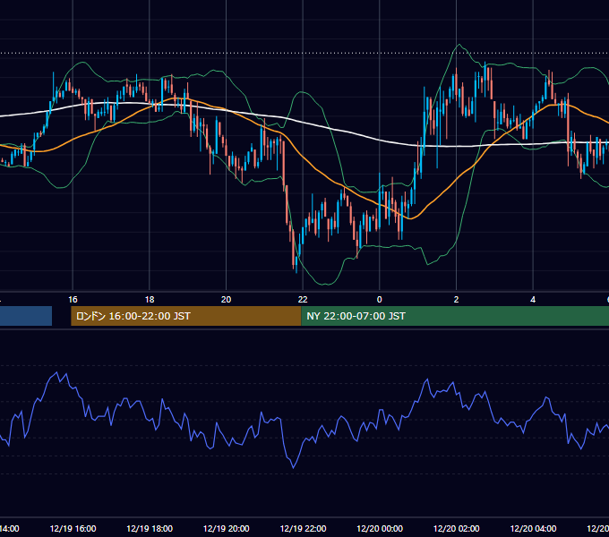Image resolution: width=609 pixels, height=537 pixels.
Task: Click hour label 0 on upper axis
Action: tap(380, 300)
